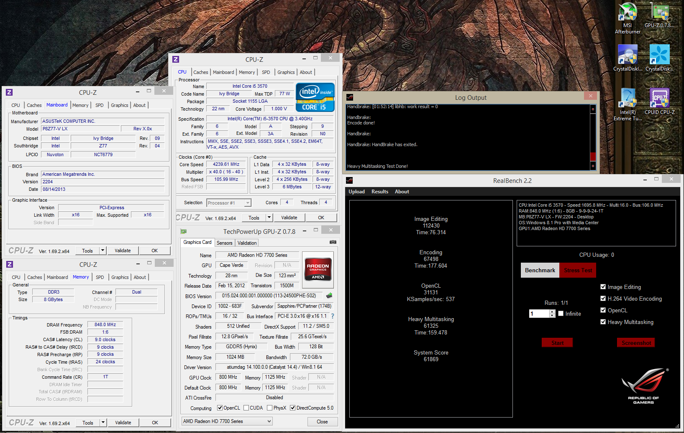
Task: Open AMD Radeon HD 7700 Series GPU selector
Action: (x=227, y=421)
